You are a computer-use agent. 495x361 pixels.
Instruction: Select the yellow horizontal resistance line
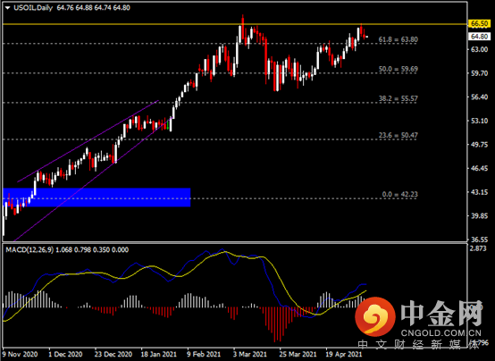235,24
